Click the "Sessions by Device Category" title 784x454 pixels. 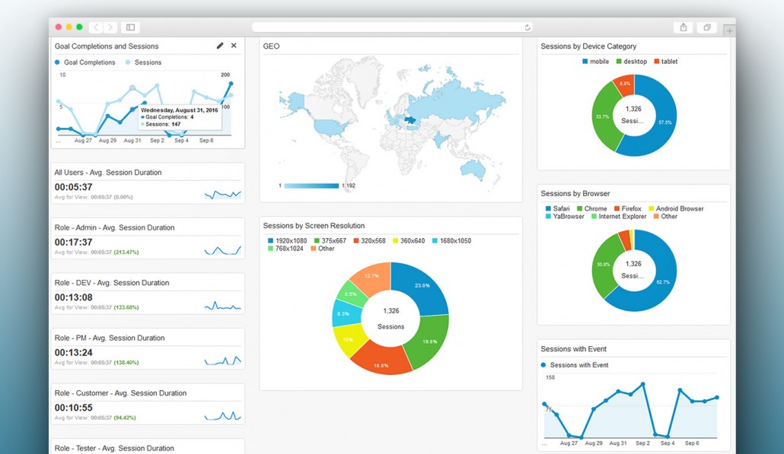point(588,46)
